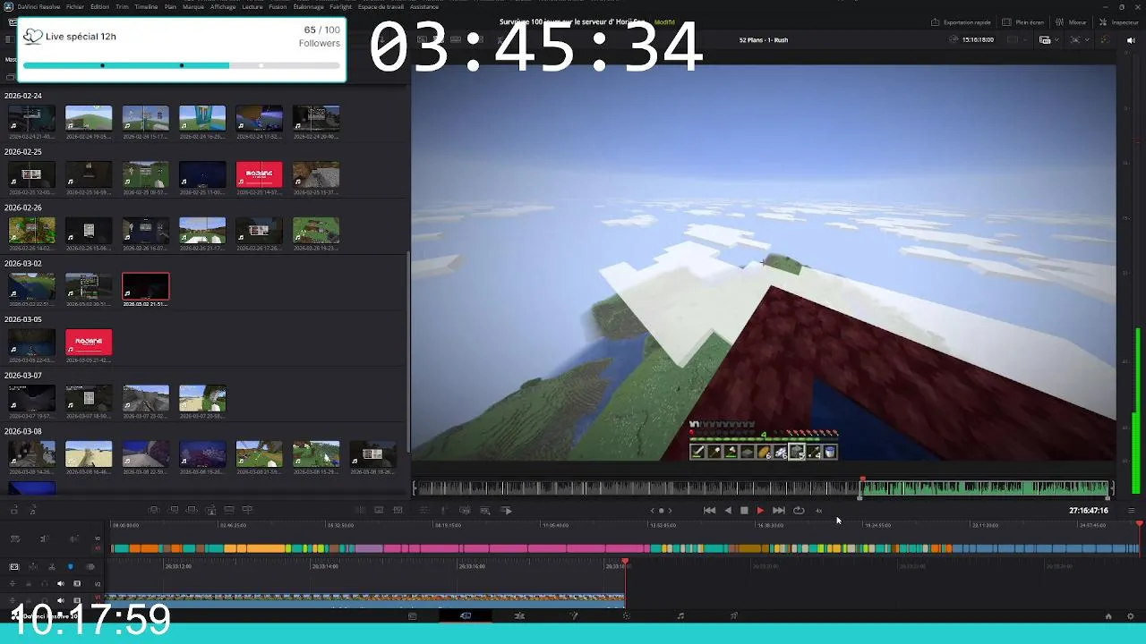The height and width of the screenshot is (644, 1146).
Task: Open the Fairlight menu
Action: [x=340, y=6]
